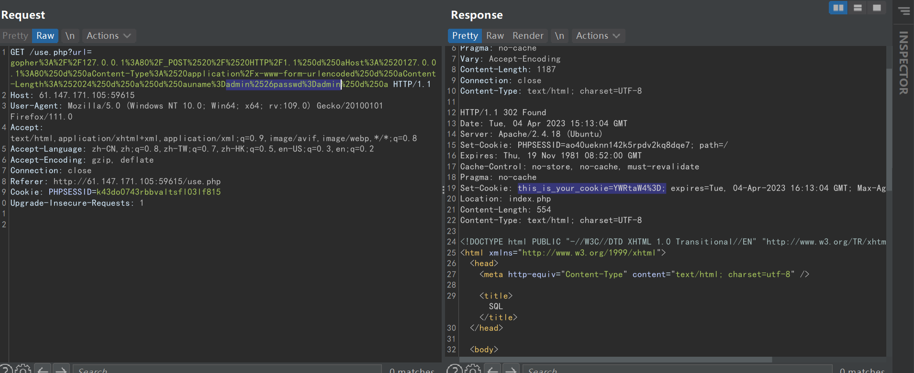Select the Raw tab in Response
This screenshot has height=373, width=914.
tap(495, 35)
